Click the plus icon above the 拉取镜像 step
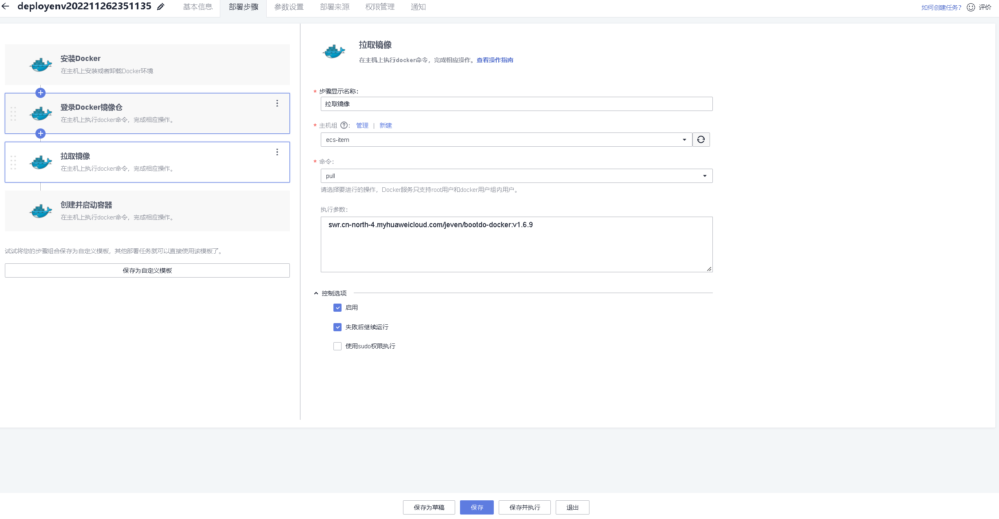This screenshot has width=999, height=519. [x=40, y=133]
